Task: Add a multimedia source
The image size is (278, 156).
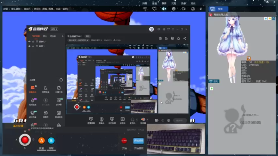Action: [123, 120]
